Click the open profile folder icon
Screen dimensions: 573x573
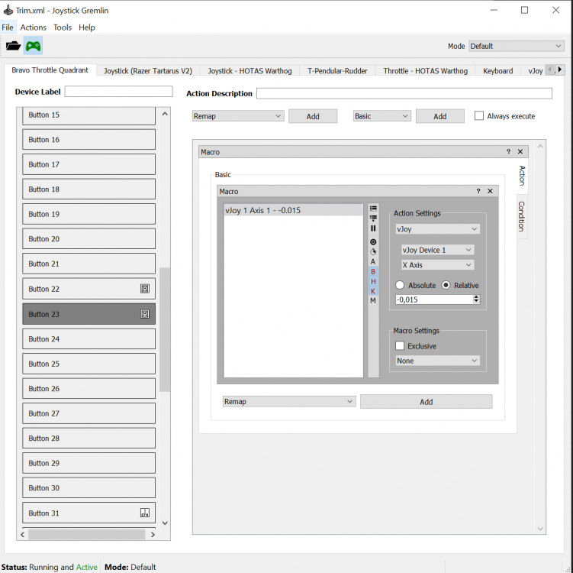click(x=13, y=46)
